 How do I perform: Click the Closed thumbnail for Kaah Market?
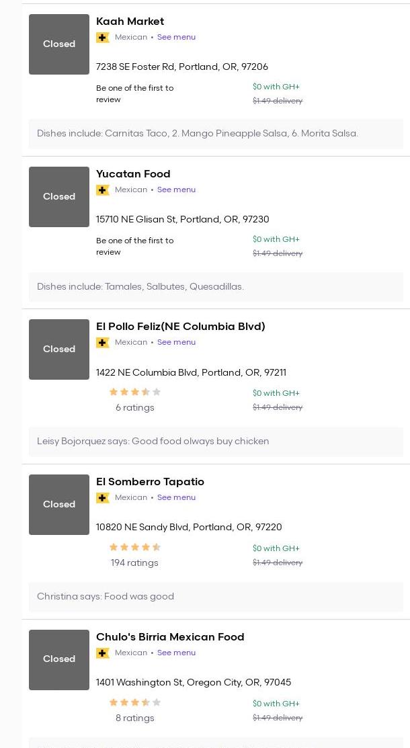click(59, 44)
